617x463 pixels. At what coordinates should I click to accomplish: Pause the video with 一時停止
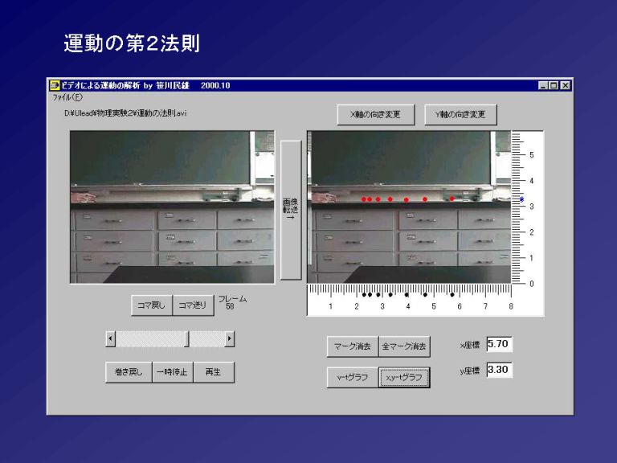pos(173,373)
